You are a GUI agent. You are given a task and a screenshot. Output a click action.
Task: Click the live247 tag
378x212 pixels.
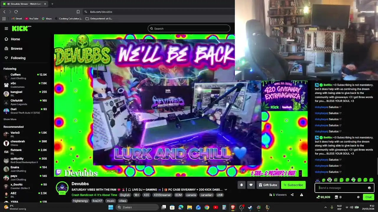pyautogui.click(x=97, y=201)
